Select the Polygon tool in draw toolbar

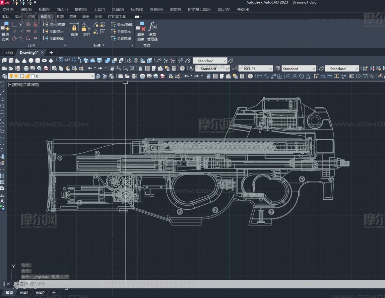click(2, 106)
